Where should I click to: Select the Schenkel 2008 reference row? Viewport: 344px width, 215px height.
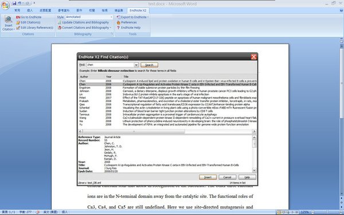tap(168, 108)
